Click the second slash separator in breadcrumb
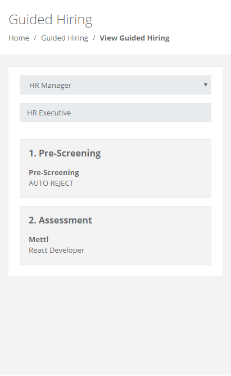The image size is (231, 376). 94,38
